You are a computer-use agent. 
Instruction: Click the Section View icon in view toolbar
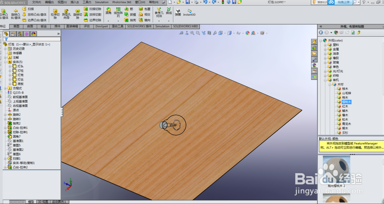point(209,33)
